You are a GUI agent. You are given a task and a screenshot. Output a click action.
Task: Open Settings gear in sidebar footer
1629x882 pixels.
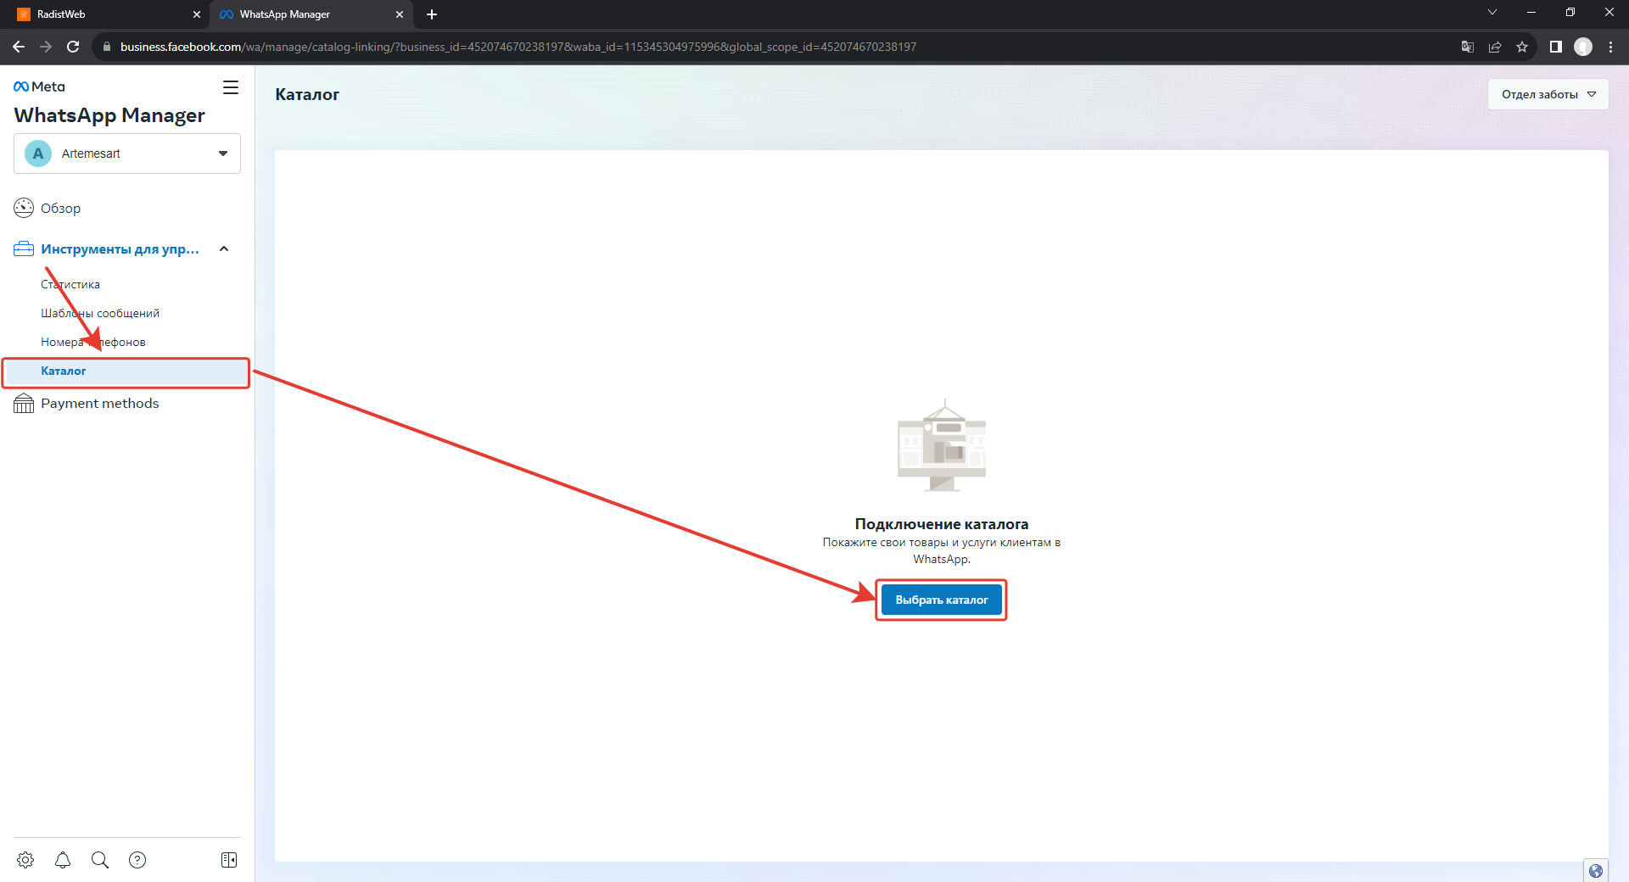[25, 860]
